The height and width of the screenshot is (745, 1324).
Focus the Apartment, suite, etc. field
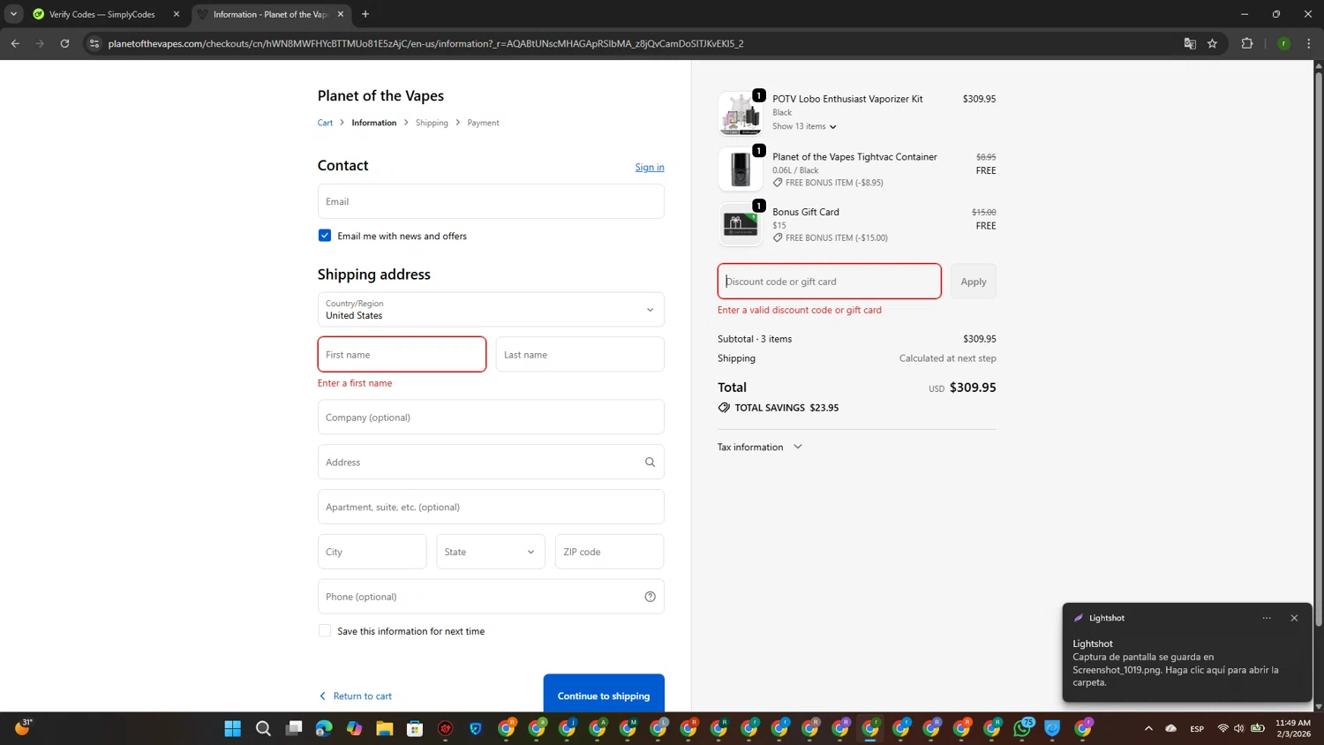pyautogui.click(x=491, y=507)
